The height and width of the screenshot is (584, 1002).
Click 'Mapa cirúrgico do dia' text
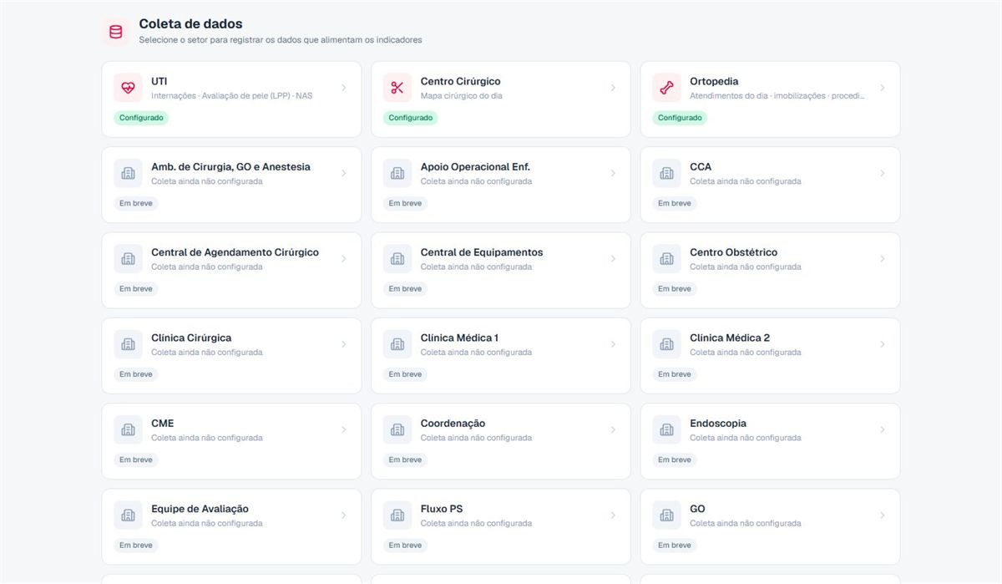coord(462,95)
